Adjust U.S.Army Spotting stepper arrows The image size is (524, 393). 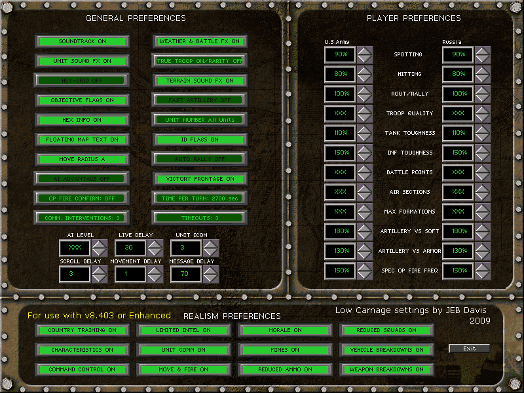point(365,55)
